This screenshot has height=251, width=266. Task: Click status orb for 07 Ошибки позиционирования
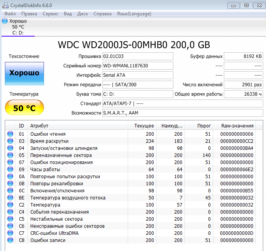pyautogui.click(x=10, y=162)
